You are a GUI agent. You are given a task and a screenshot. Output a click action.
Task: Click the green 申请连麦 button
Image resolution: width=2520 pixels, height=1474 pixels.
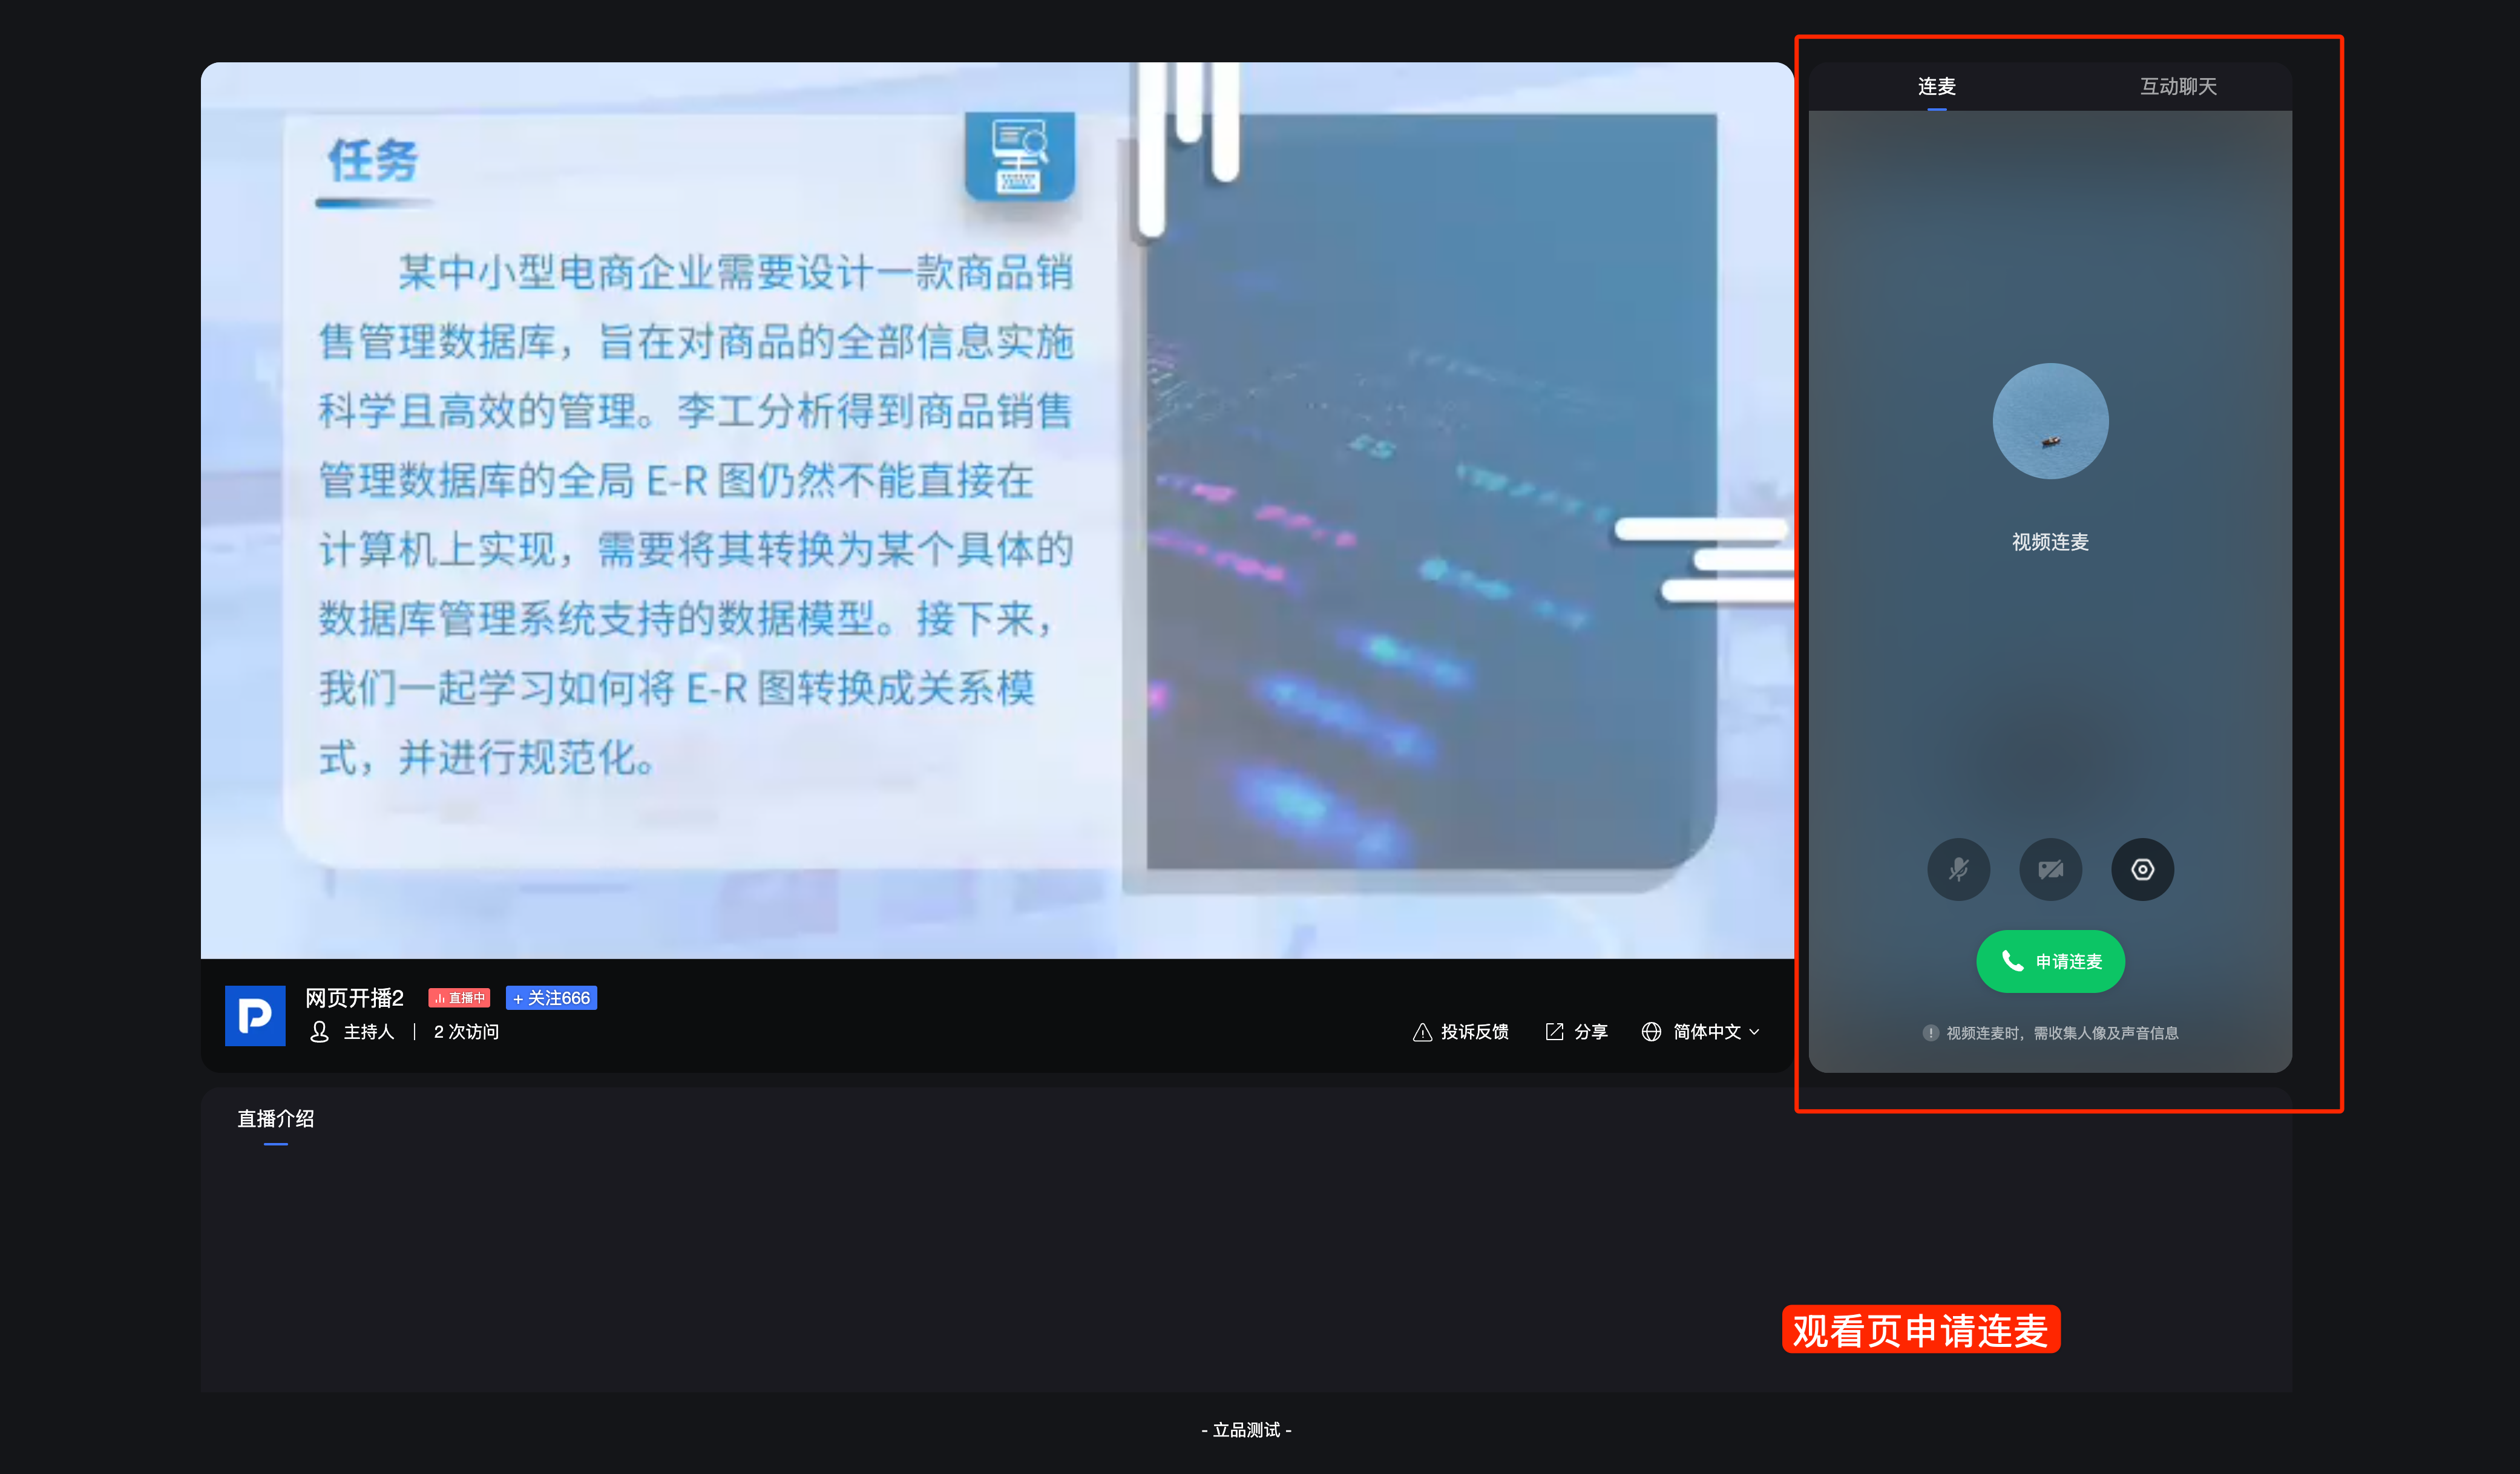(x=2050, y=961)
